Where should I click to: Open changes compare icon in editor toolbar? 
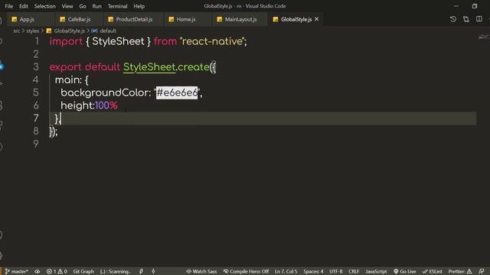pos(466,19)
